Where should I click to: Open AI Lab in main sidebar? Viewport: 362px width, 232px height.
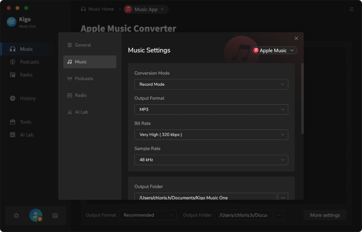[28, 135]
